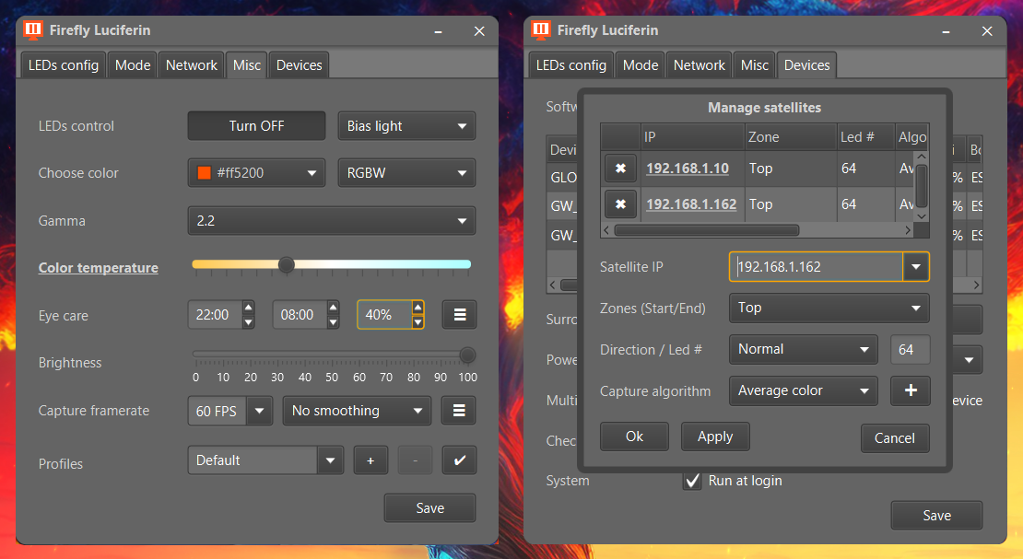
Task: Open Average color algorithm dropdown
Action: pyautogui.click(x=803, y=390)
